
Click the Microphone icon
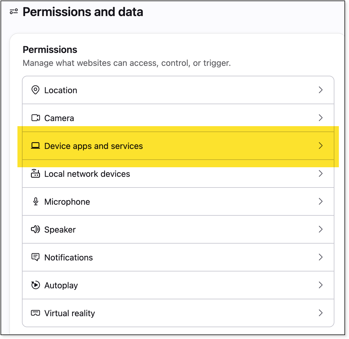pos(35,201)
